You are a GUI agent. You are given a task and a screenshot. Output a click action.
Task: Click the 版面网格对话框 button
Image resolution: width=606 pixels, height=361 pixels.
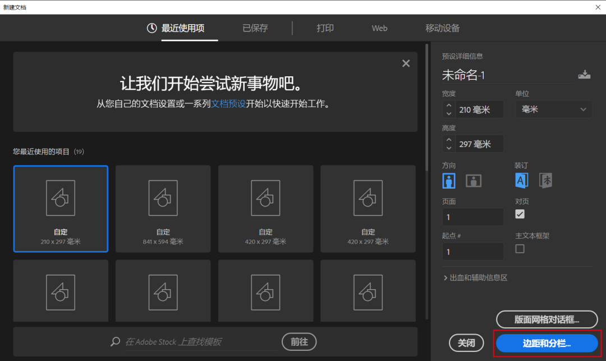(547, 319)
